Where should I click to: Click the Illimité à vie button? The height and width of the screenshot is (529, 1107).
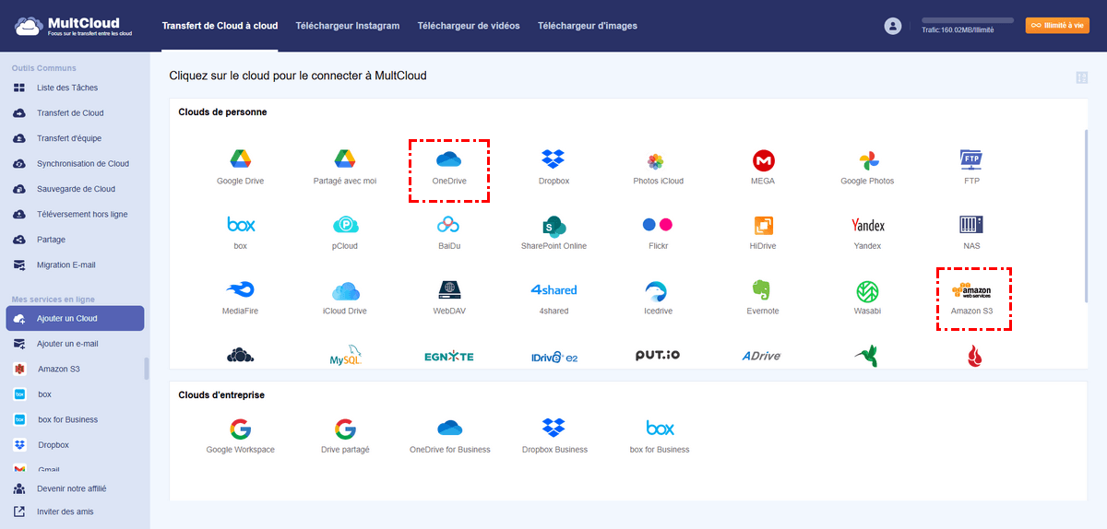[x=1057, y=26]
